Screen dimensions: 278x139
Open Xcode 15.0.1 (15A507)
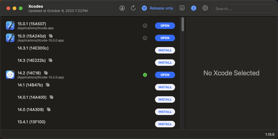coord(165,26)
